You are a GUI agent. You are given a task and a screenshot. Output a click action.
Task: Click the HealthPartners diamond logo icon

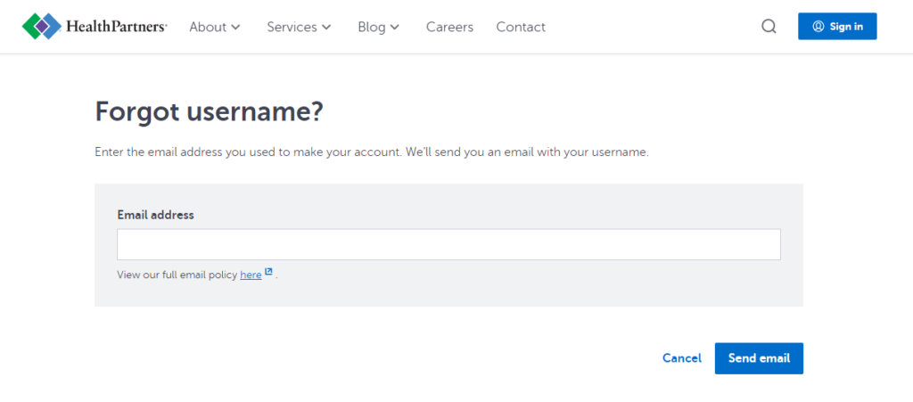42,26
